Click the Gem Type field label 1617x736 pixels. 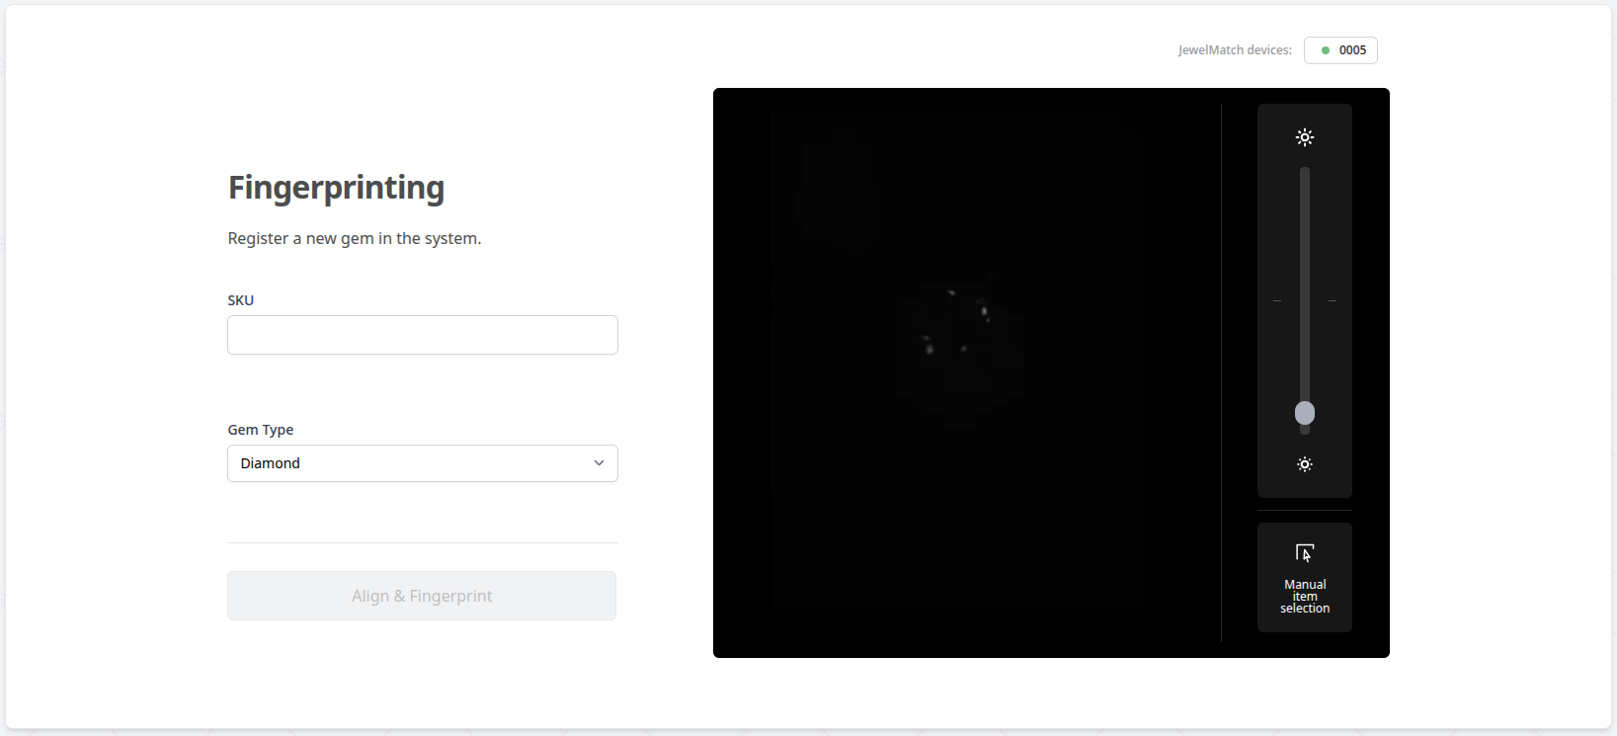pyautogui.click(x=261, y=430)
